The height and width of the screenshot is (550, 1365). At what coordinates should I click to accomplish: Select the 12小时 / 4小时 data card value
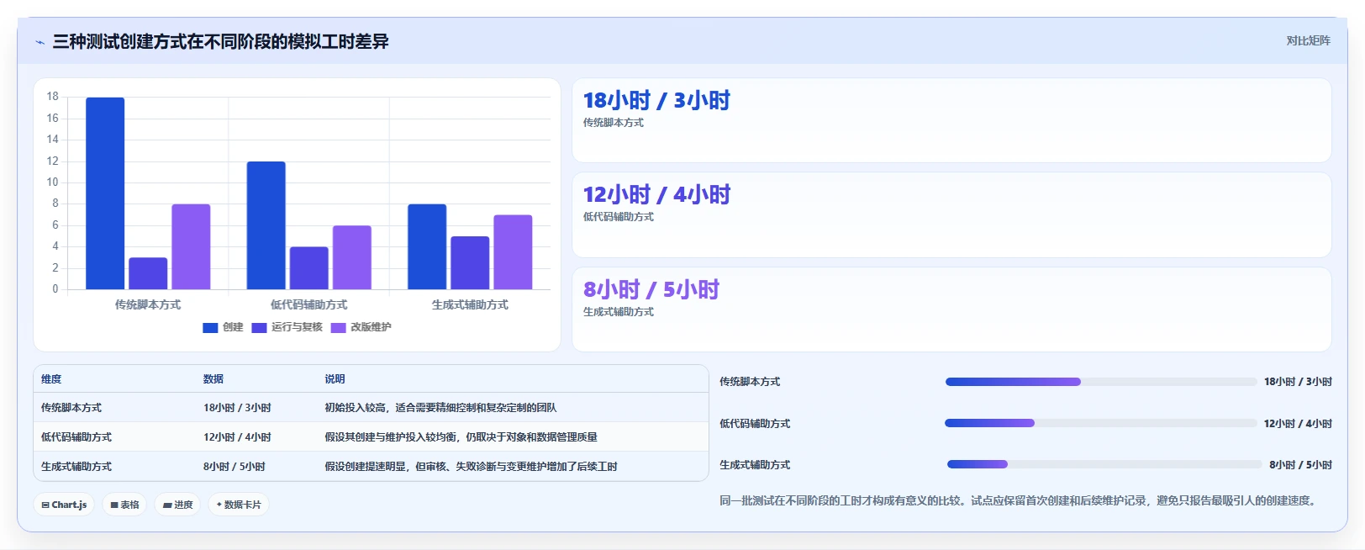click(656, 195)
